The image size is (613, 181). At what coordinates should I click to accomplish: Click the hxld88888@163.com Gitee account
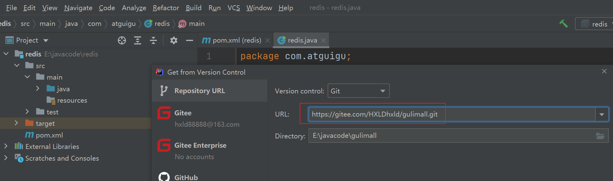[207, 125]
